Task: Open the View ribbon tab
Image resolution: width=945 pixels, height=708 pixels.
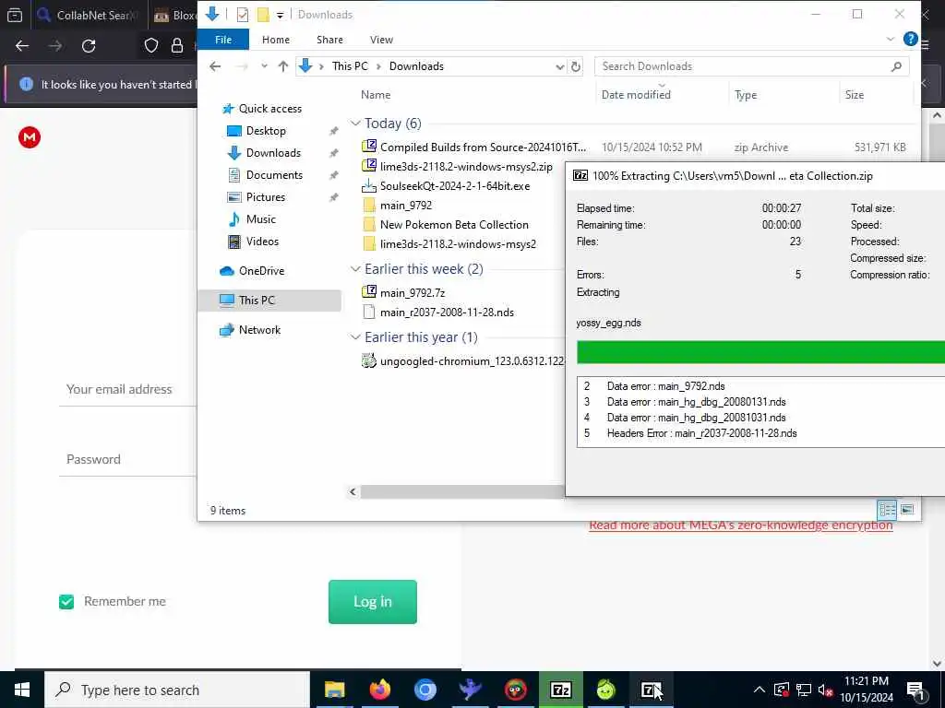Action: (381, 39)
